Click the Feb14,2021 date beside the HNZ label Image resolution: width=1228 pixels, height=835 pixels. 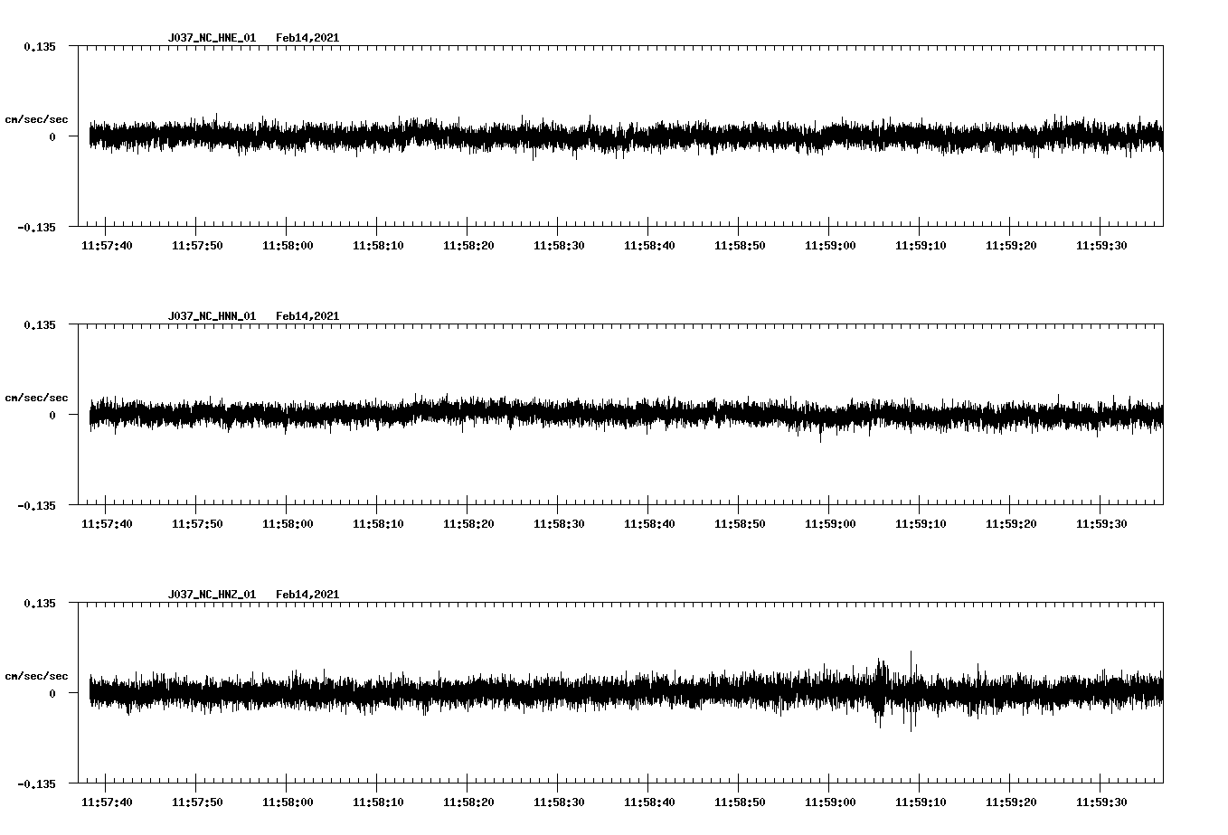click(x=307, y=594)
